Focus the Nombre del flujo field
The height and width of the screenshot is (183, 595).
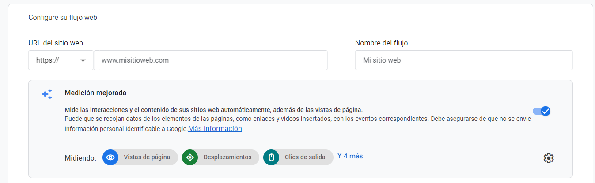tap(464, 60)
